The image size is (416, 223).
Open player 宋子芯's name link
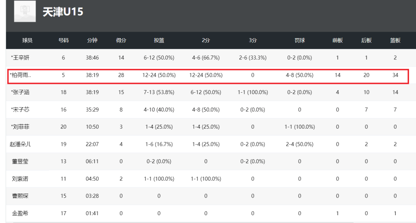20,110
